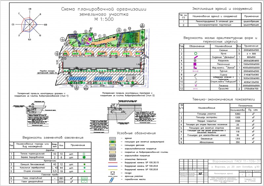Select the Кизильник серебристый shrub dot symbol
264x186 pixels.
coord(84,168)
